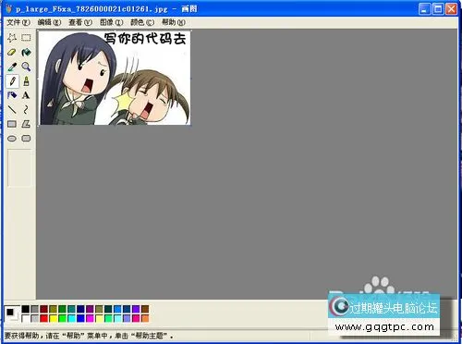Open the 编辑(E) menu
The height and width of the screenshot is (344, 462).
49,22
